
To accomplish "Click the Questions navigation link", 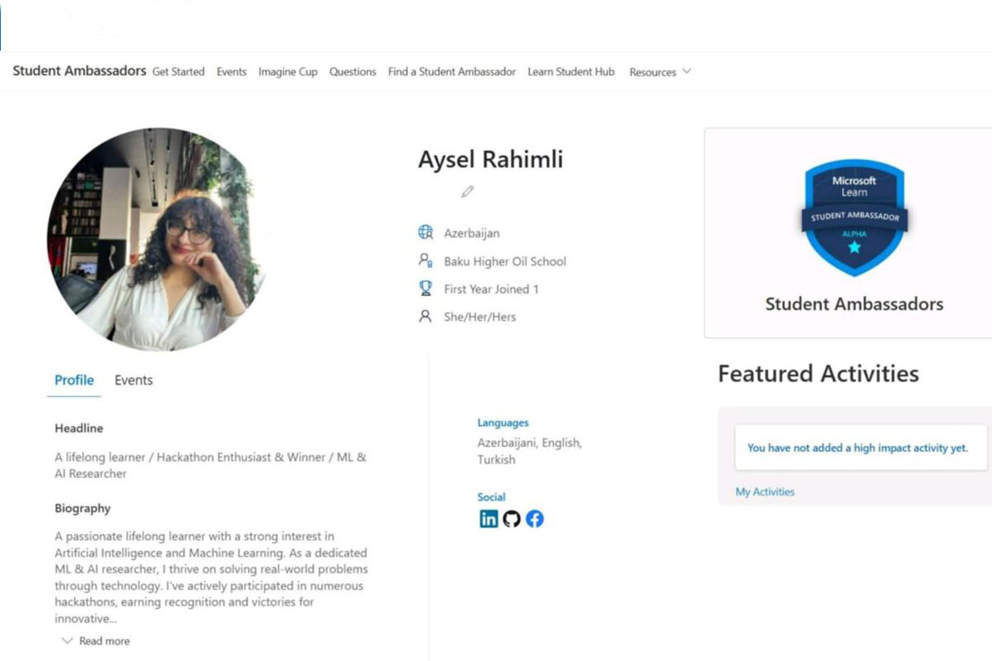I will pyautogui.click(x=353, y=72).
